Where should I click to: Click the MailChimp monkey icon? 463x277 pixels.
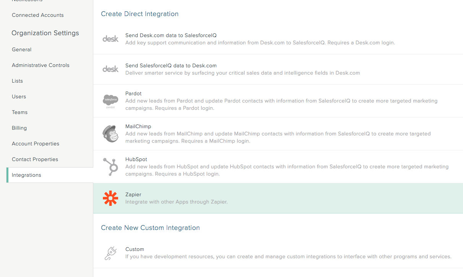[110, 134]
